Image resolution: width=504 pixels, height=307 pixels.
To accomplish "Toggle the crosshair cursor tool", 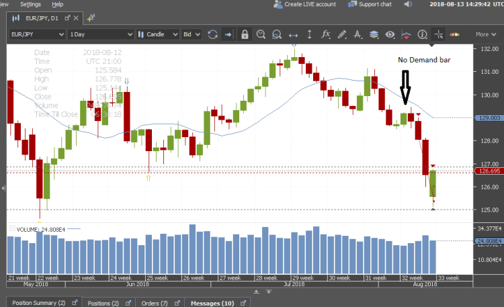I will 438,34.
